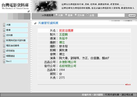This screenshot has height=97, width=137.
Task: Click the film strip icon beside 電影論述廣場
Action: [x=4, y=46]
